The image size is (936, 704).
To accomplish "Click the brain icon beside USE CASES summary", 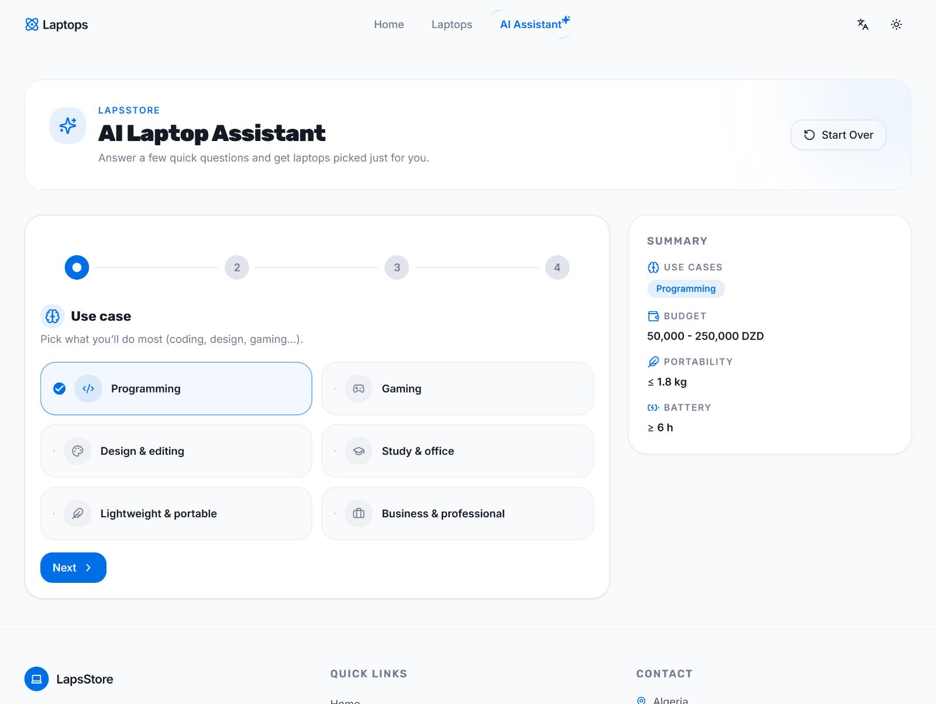I will 653,267.
